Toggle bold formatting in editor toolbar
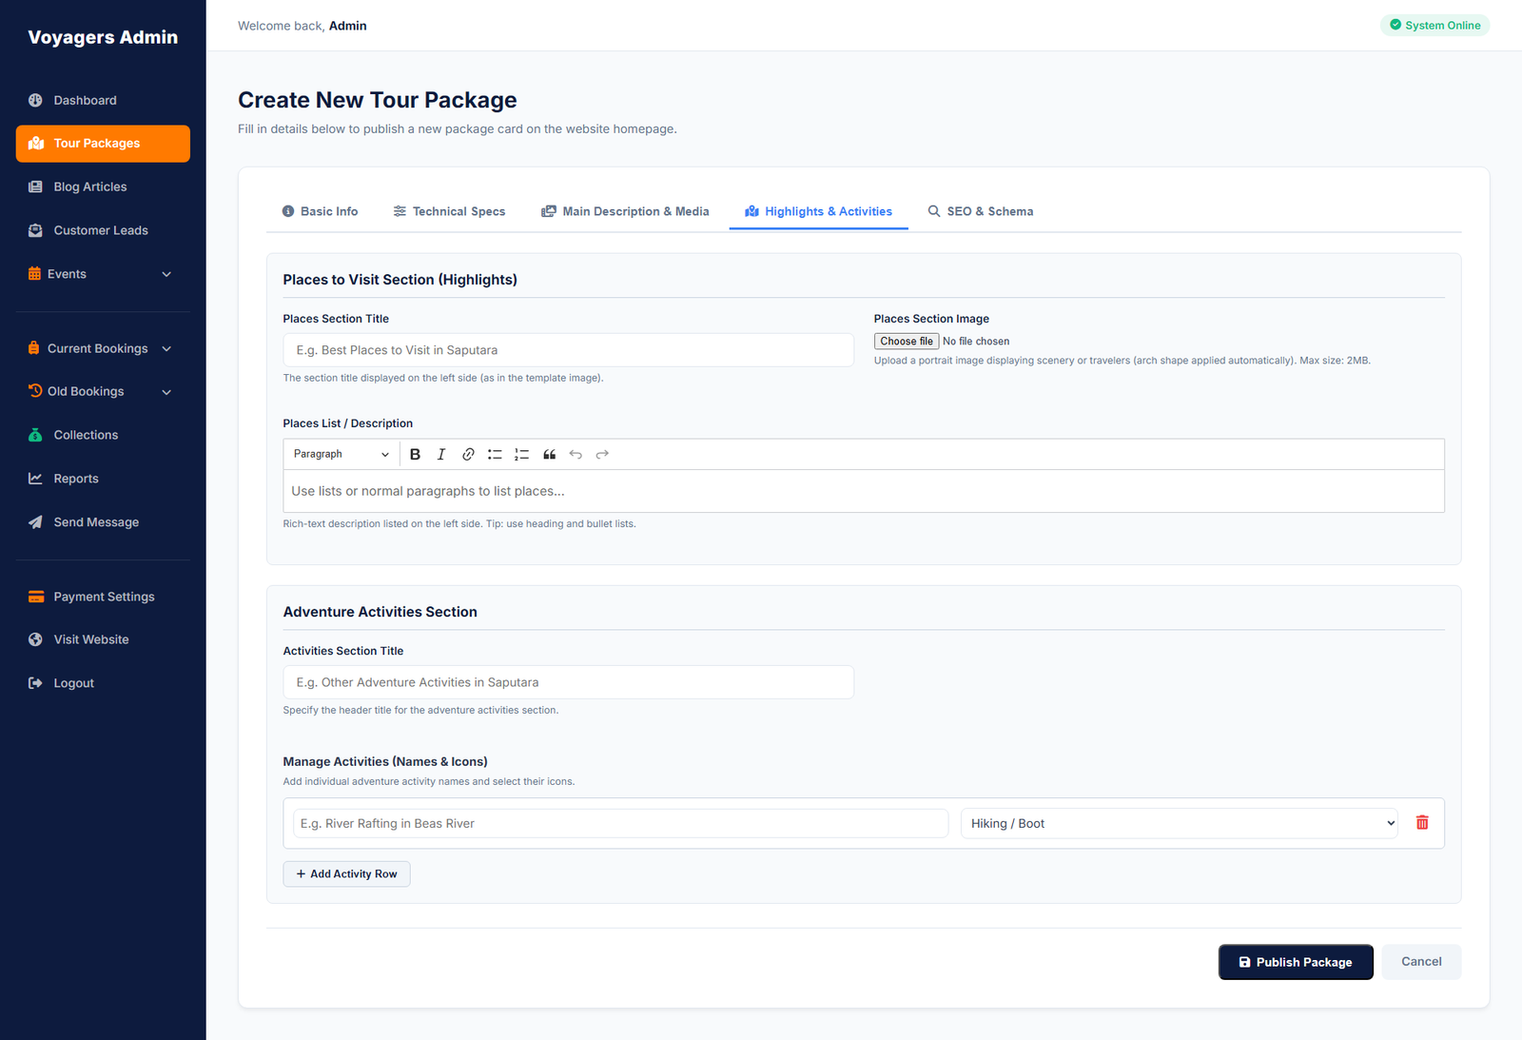The width and height of the screenshot is (1522, 1040). [415, 455]
